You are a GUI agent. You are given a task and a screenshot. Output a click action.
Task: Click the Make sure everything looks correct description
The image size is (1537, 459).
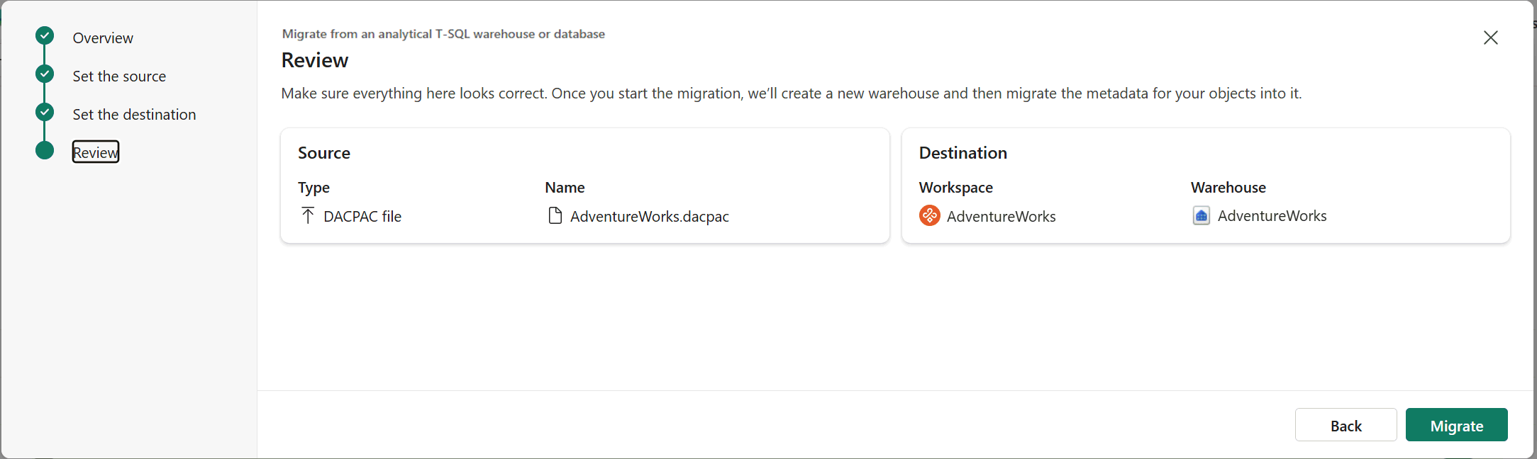[792, 93]
